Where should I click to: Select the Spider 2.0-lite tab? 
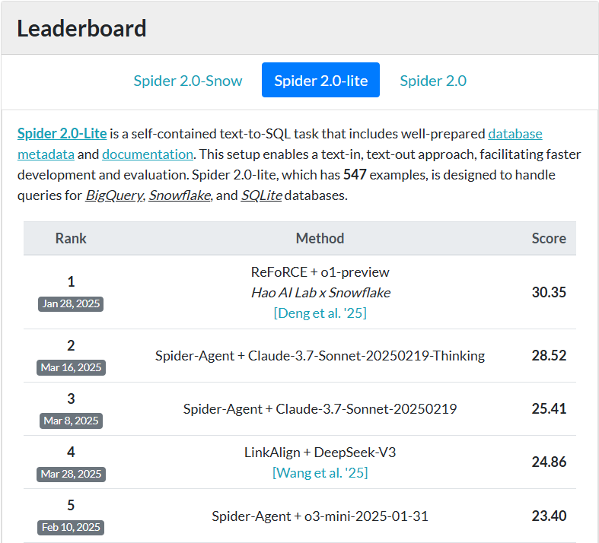tap(320, 81)
